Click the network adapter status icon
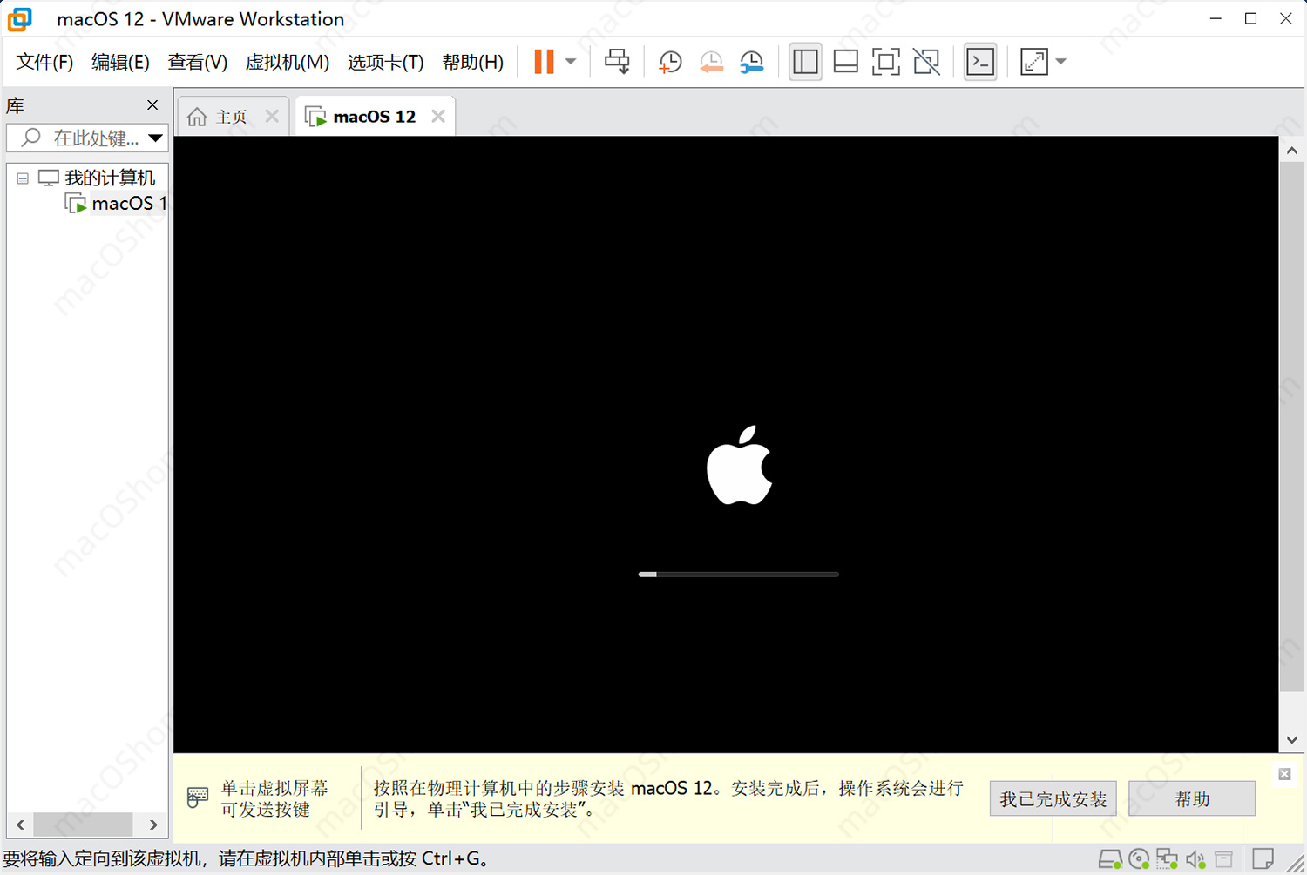 (x=1168, y=859)
